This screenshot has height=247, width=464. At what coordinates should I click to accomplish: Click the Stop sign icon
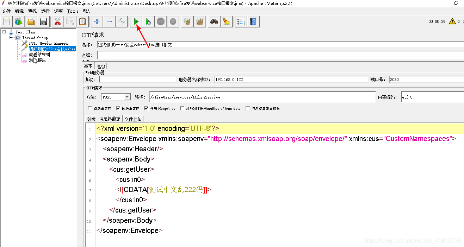pyautogui.click(x=161, y=21)
